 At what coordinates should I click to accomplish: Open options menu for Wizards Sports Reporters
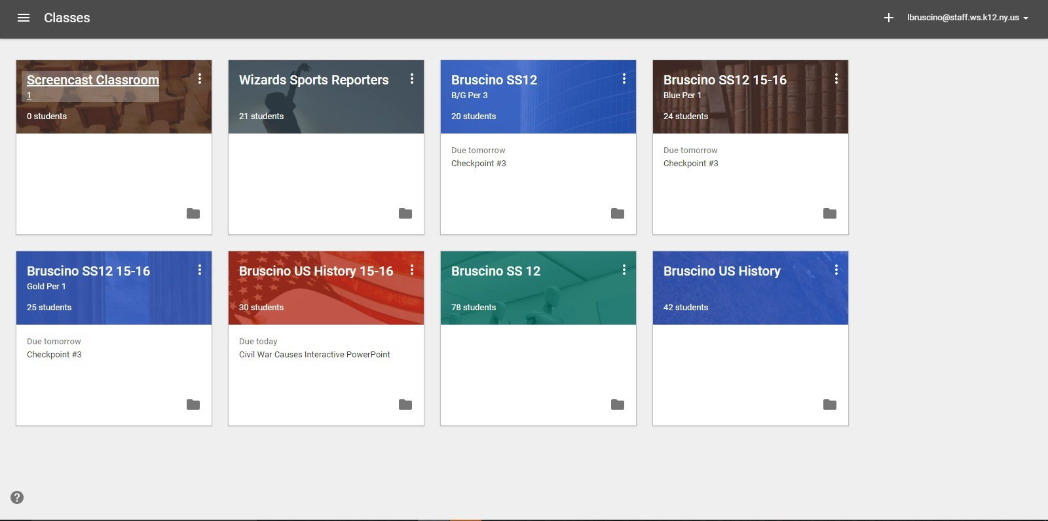[412, 79]
